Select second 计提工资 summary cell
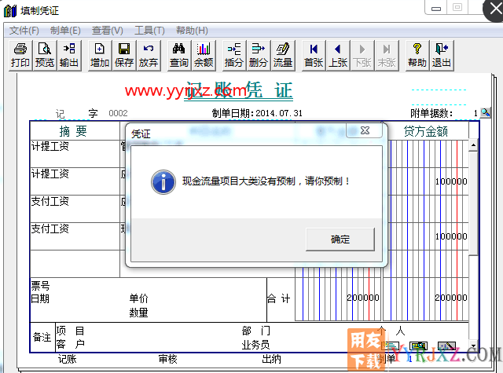Viewport: 503px width, 373px height. coord(75,181)
